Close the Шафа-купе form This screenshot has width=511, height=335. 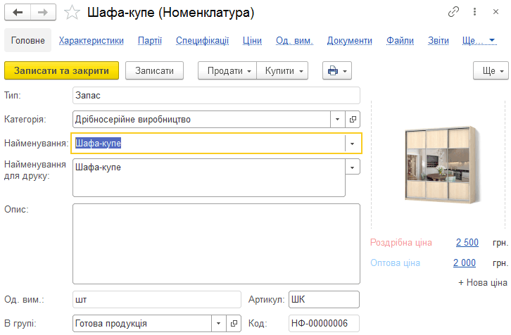[496, 12]
